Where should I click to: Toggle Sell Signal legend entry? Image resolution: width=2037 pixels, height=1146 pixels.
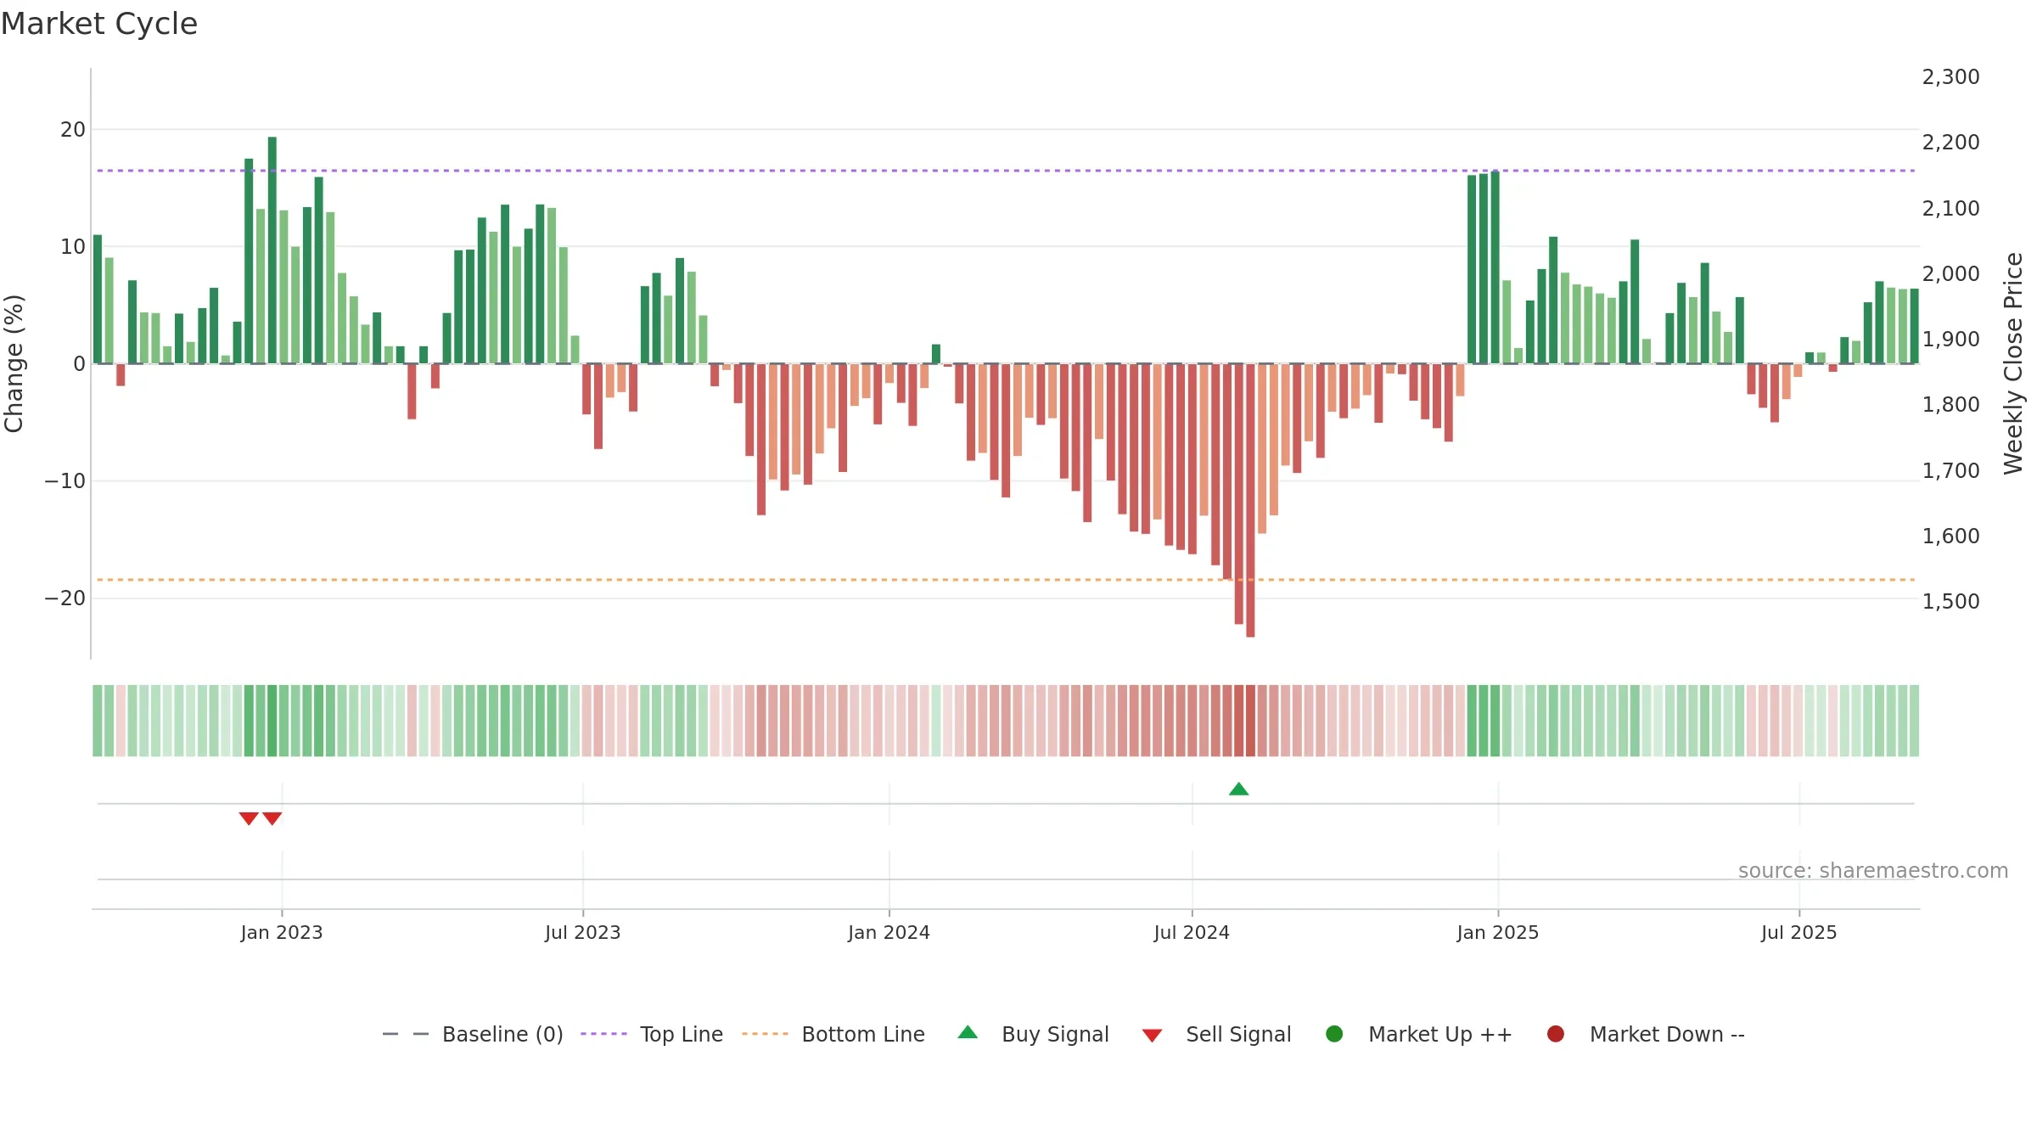(x=1216, y=1034)
